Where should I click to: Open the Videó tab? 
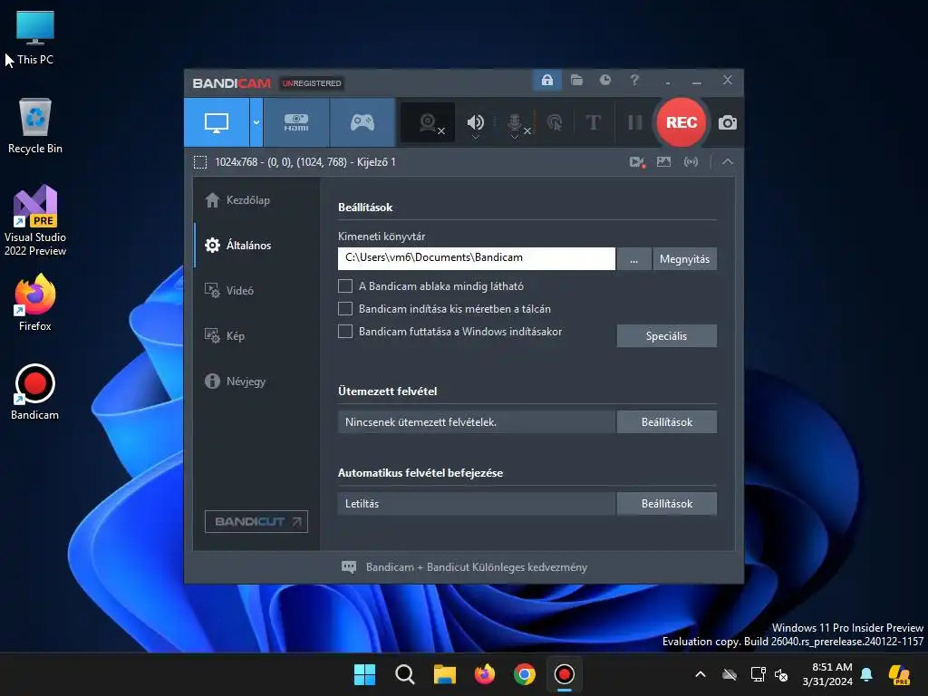pos(256,291)
